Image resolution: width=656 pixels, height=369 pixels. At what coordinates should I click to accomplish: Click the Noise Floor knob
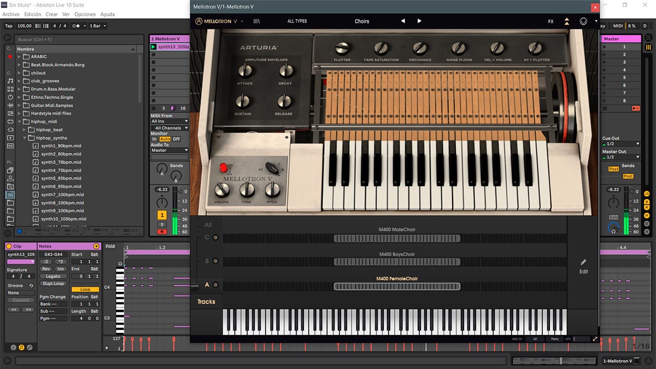(459, 48)
